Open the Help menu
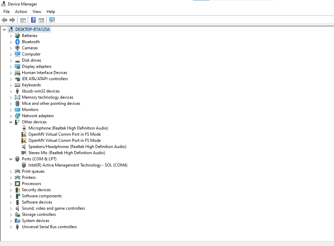The height and width of the screenshot is (246, 334). pyautogui.click(x=51, y=12)
